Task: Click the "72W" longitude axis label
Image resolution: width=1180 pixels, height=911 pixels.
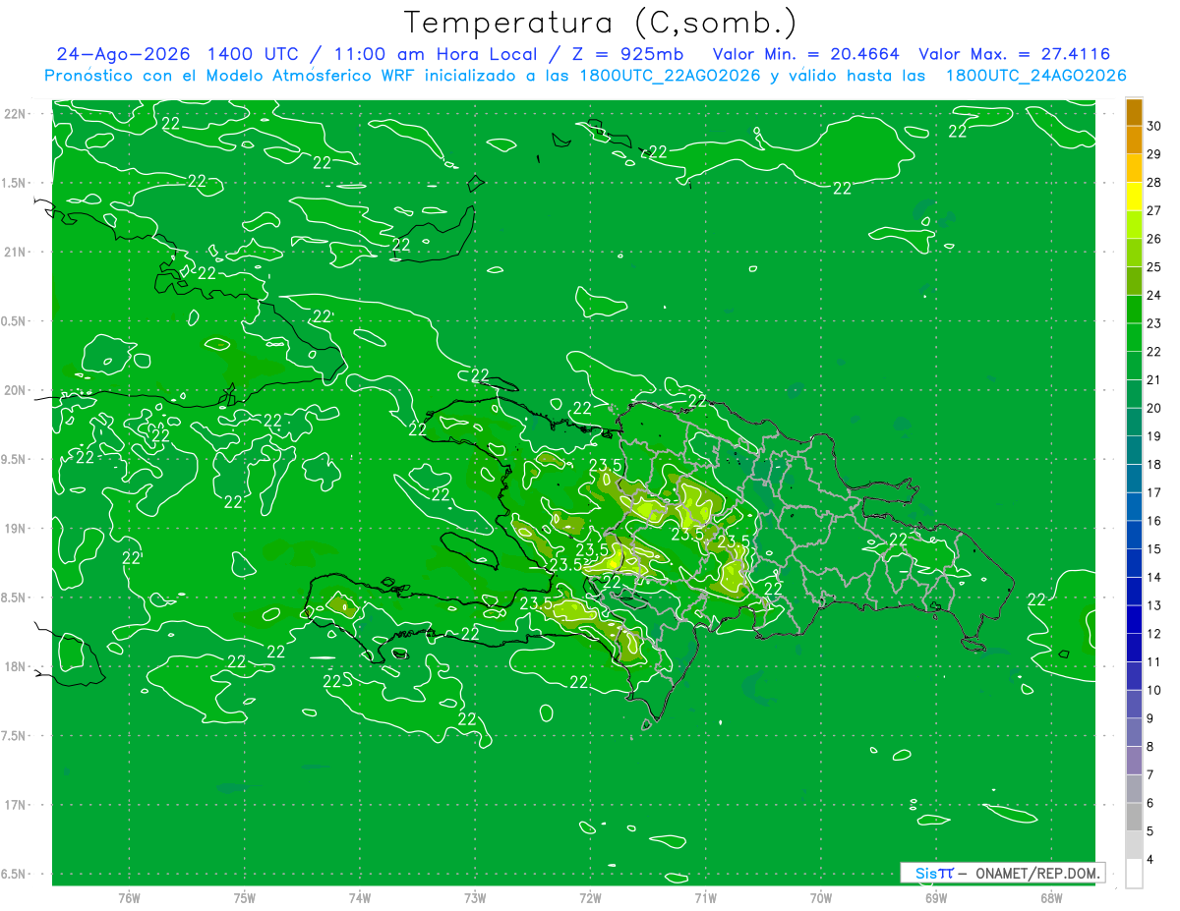Action: pos(590,897)
